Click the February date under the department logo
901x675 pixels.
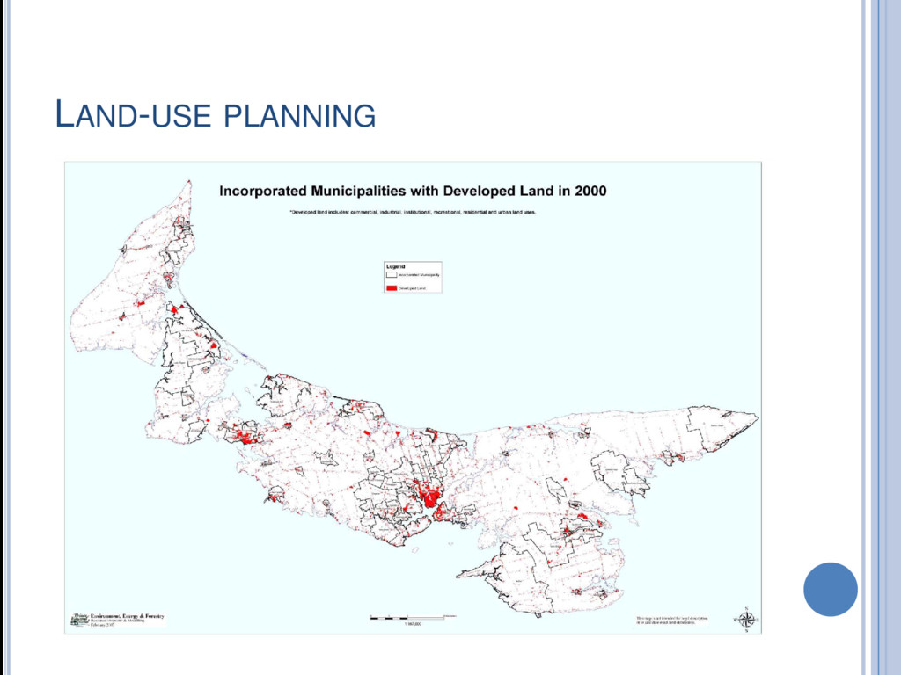coord(102,625)
